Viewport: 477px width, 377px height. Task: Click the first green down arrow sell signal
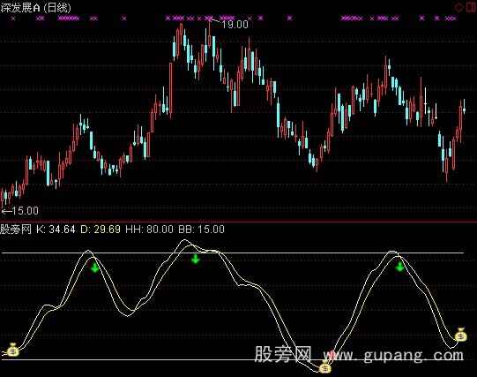coord(95,268)
